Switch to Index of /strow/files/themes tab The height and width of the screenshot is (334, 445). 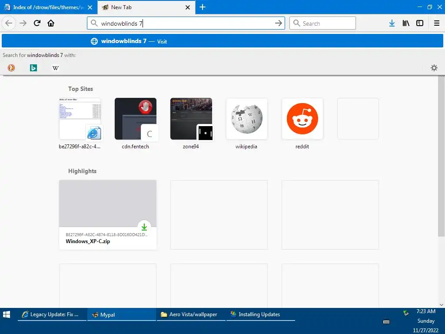point(49,7)
